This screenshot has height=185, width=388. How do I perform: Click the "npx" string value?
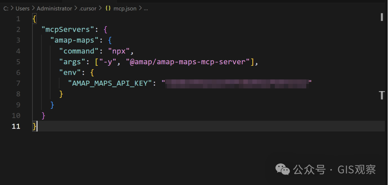tap(119, 51)
